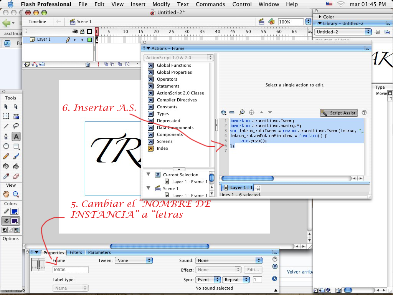This screenshot has width=393, height=295.
Task: Choose the Free Transform tool
Action: [x=6, y=116]
